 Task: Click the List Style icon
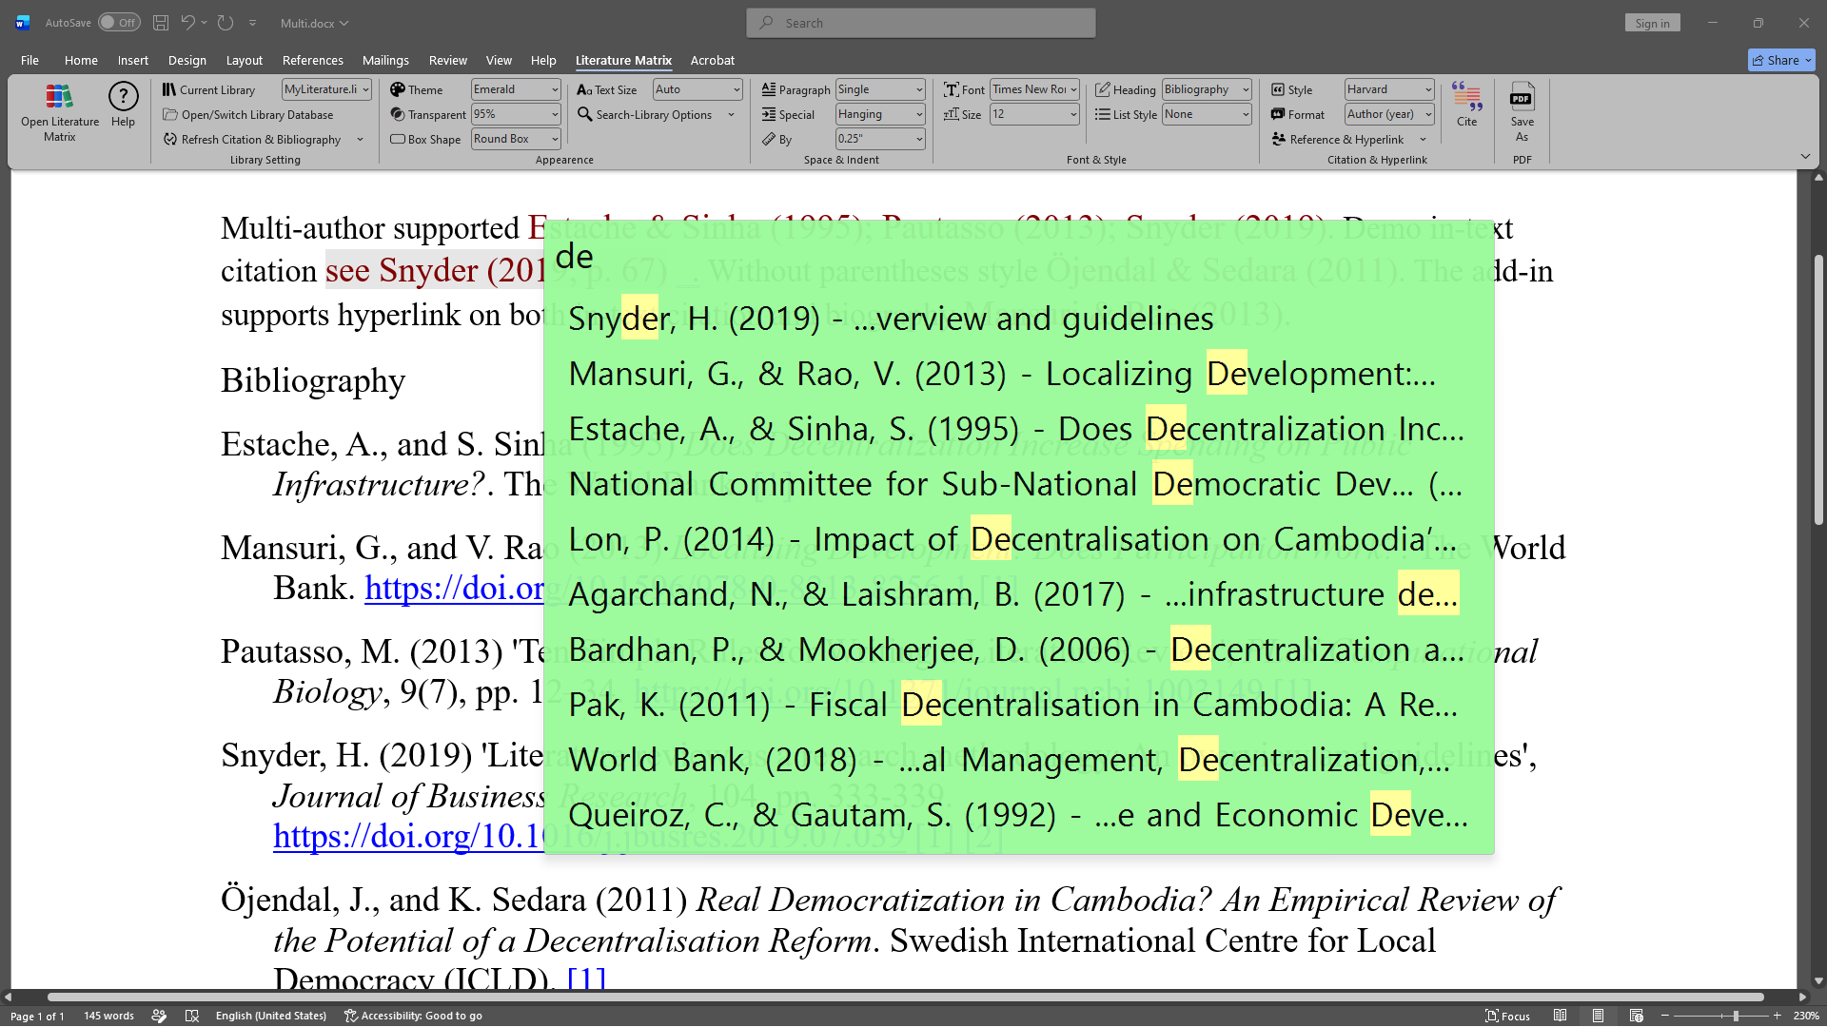coord(1102,114)
